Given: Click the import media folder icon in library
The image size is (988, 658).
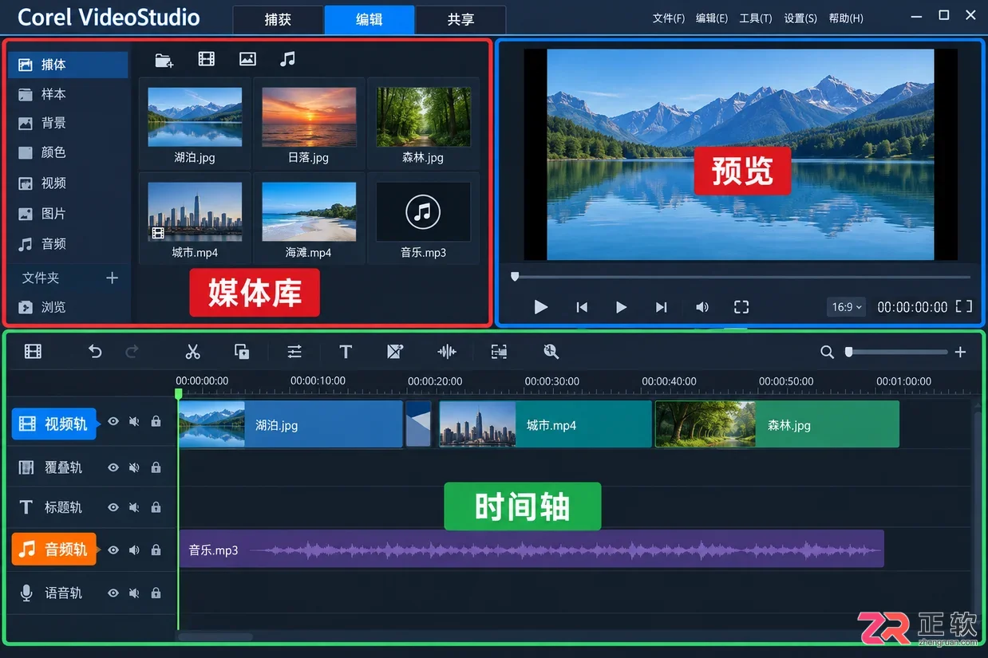Looking at the screenshot, I should click(x=164, y=60).
